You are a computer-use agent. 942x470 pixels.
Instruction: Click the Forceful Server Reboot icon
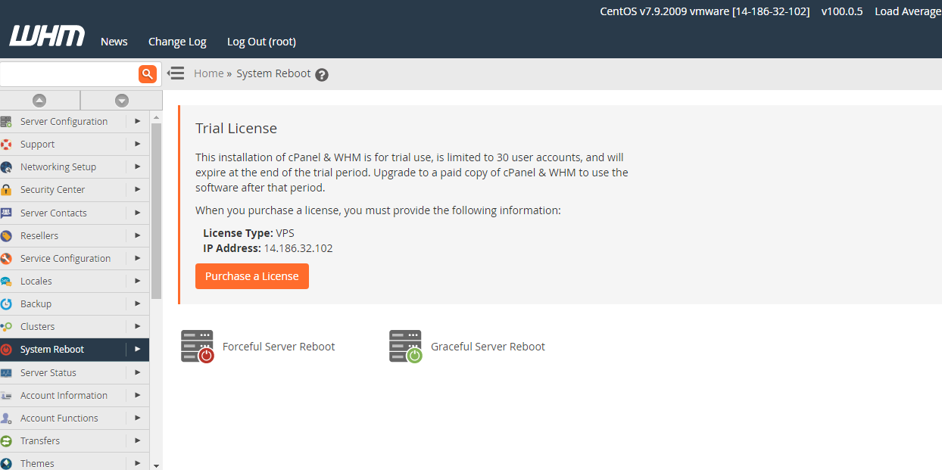pos(197,347)
